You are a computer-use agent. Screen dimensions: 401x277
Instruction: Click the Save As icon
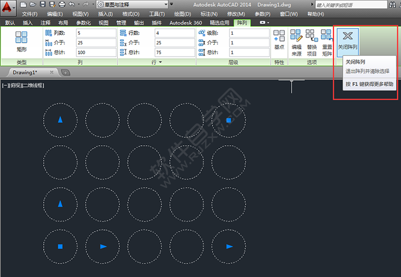point(52,4)
